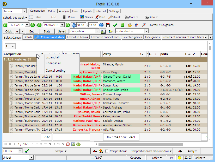Viewport: 215px width, 162px height.
Task: Click the yellow circle status icon
Action: coord(179,158)
